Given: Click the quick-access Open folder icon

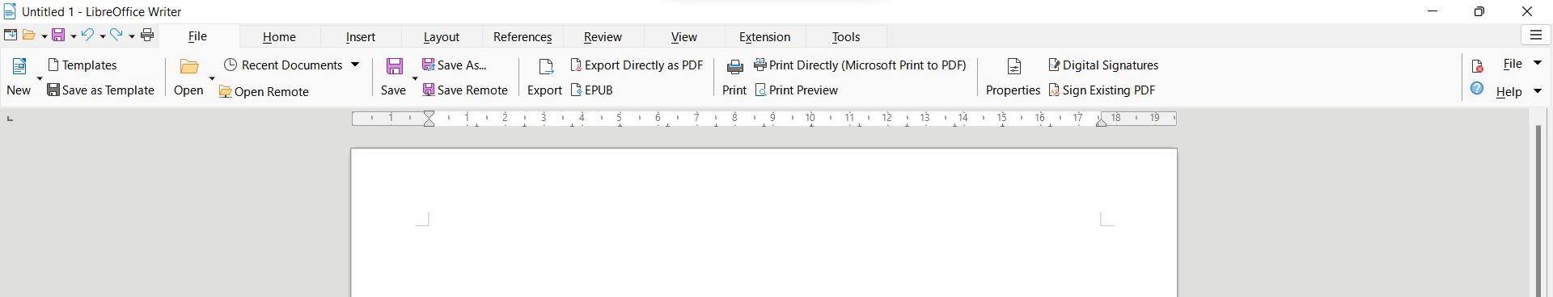Looking at the screenshot, I should tap(29, 35).
